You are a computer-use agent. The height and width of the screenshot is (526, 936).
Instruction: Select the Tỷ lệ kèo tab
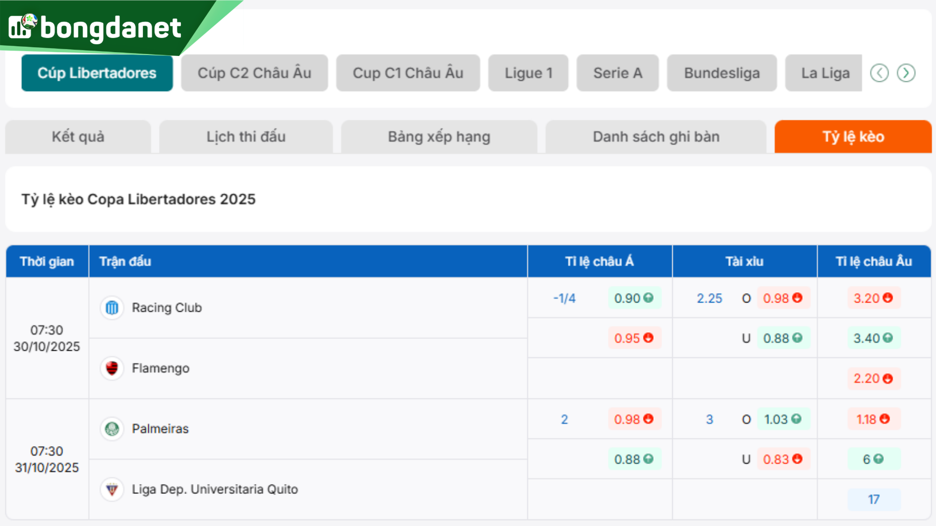(853, 137)
